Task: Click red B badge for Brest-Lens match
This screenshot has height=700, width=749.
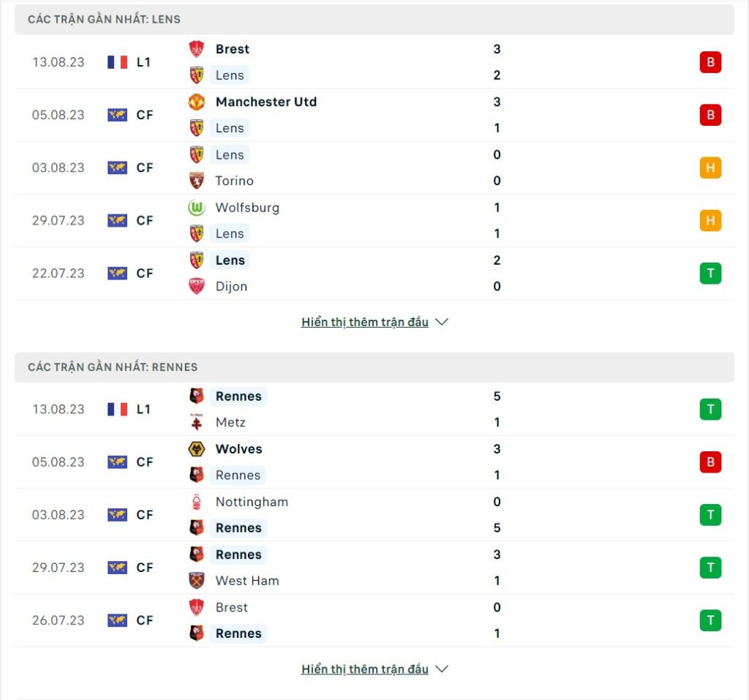Action: click(710, 62)
